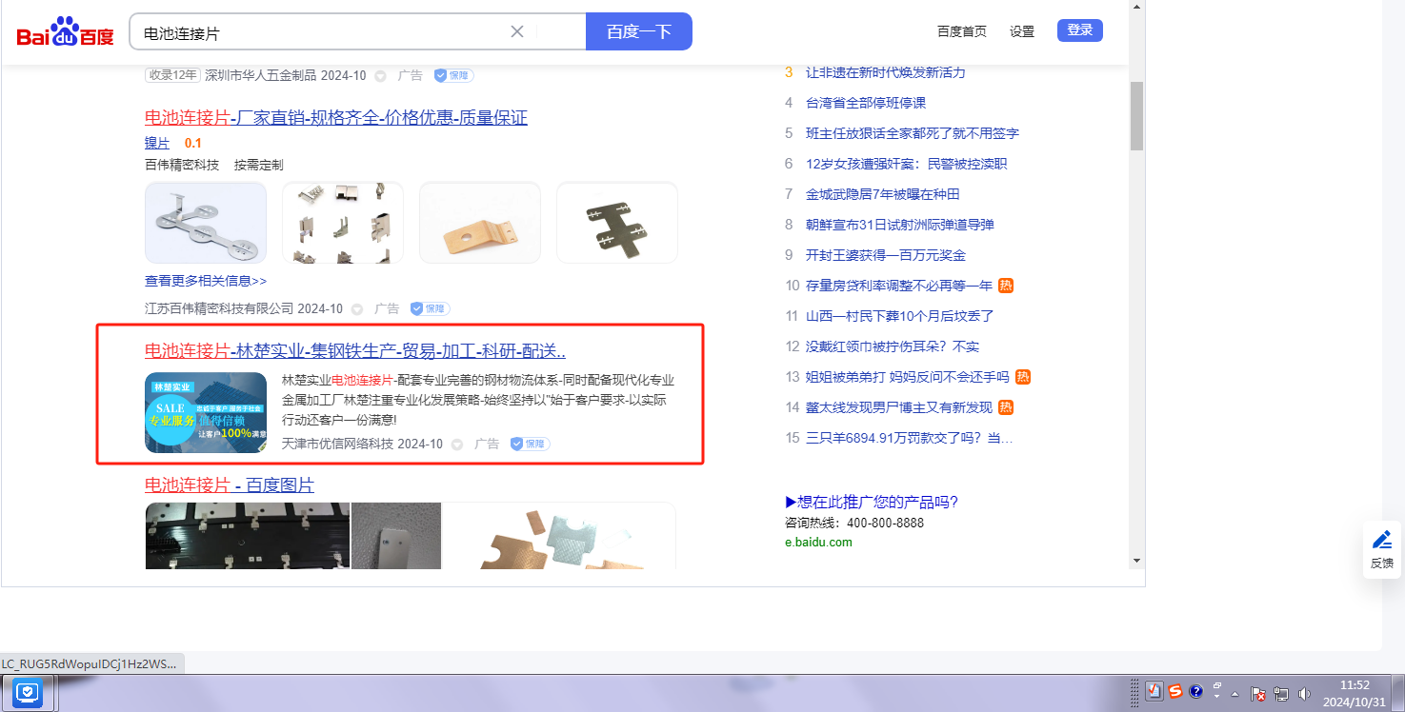1405x712 pixels.
Task: Open hot topic 台湾省全部停班停课
Action: tap(866, 103)
